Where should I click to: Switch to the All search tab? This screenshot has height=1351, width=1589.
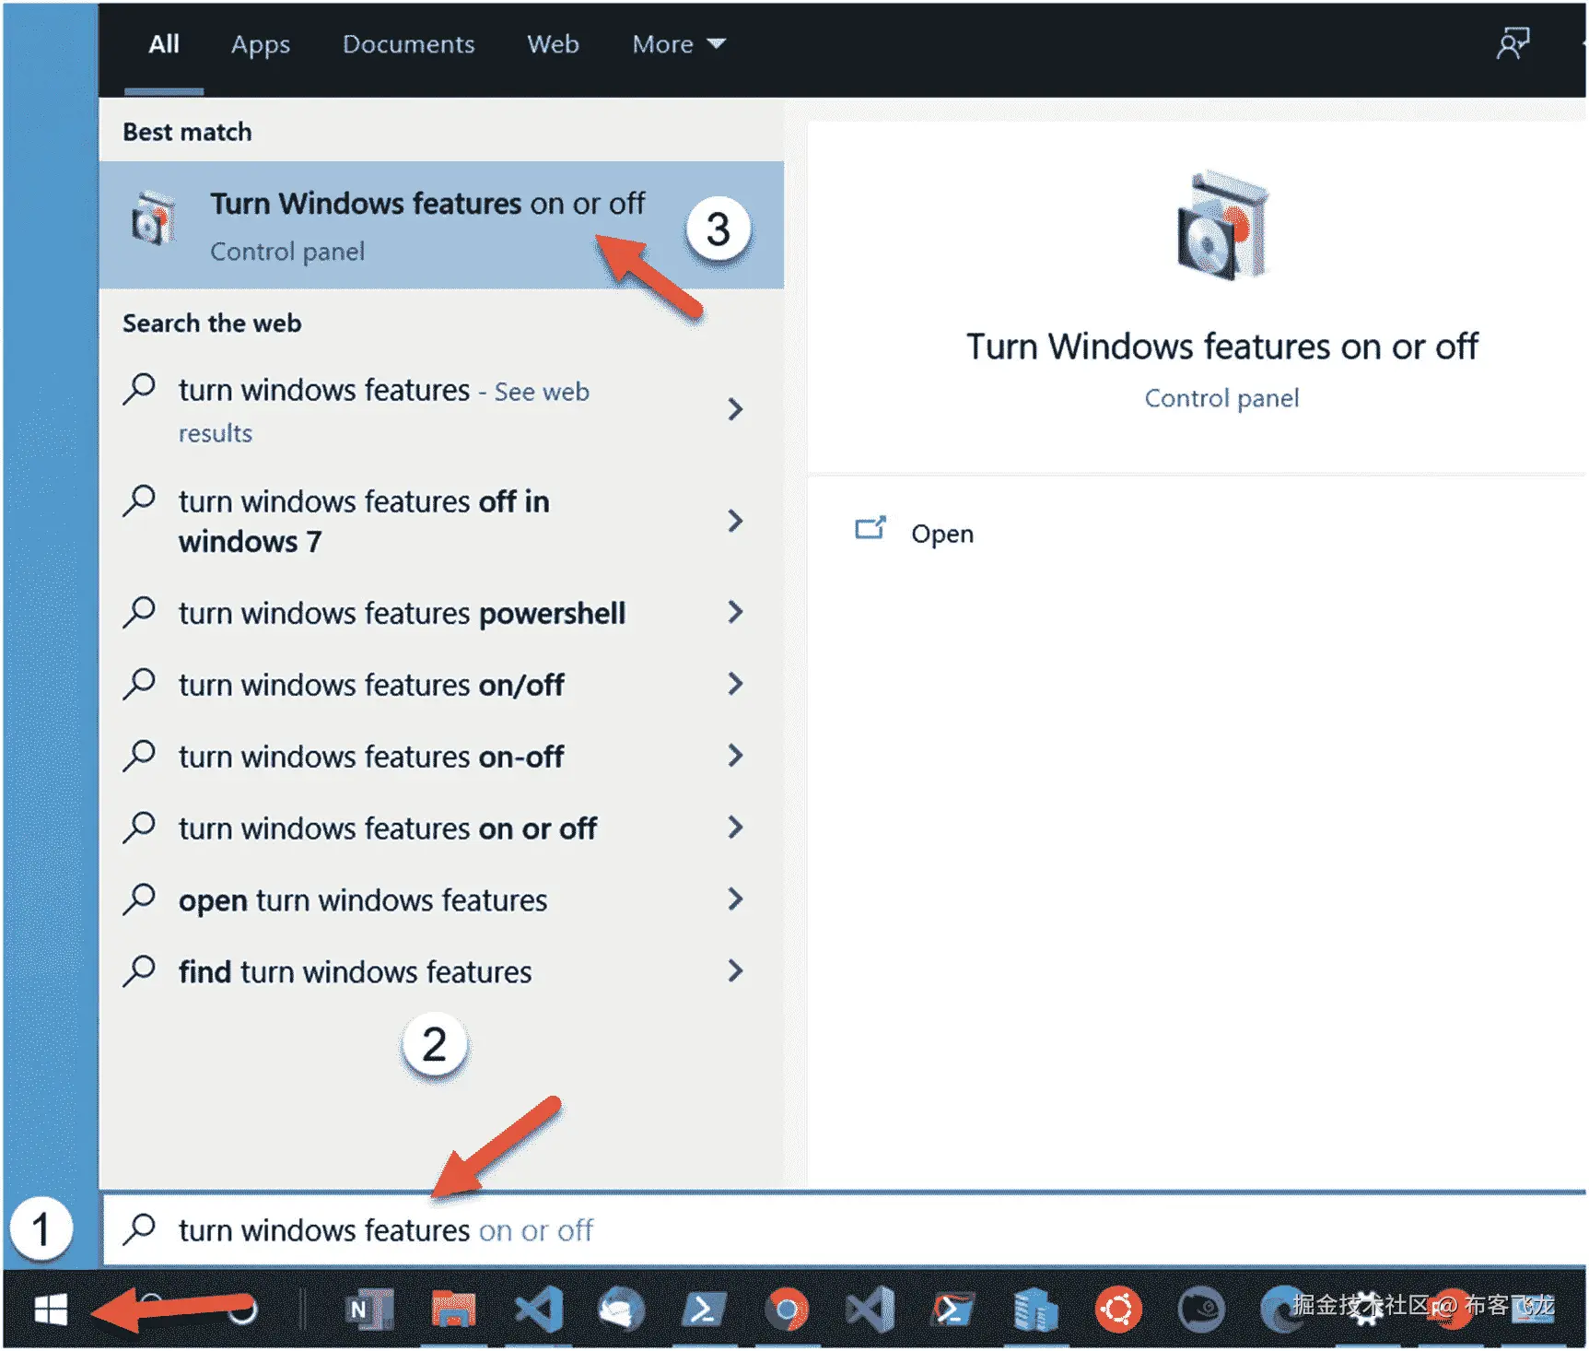click(x=164, y=44)
